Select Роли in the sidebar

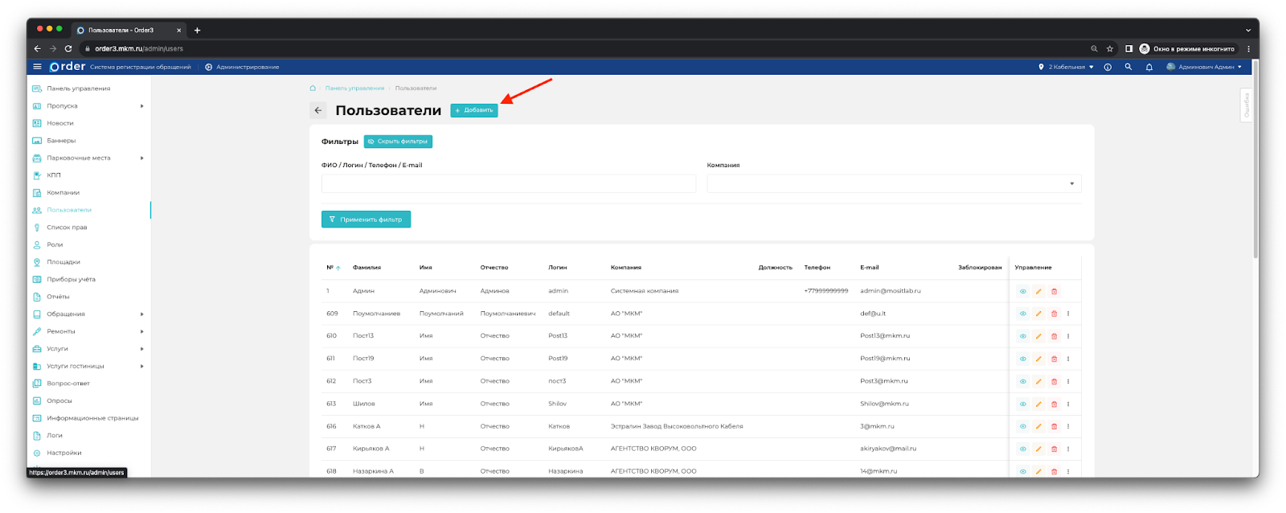pyautogui.click(x=55, y=244)
